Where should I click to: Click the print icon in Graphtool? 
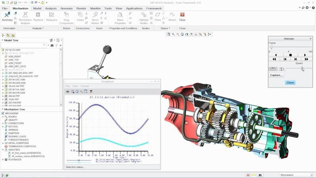coord(68,91)
